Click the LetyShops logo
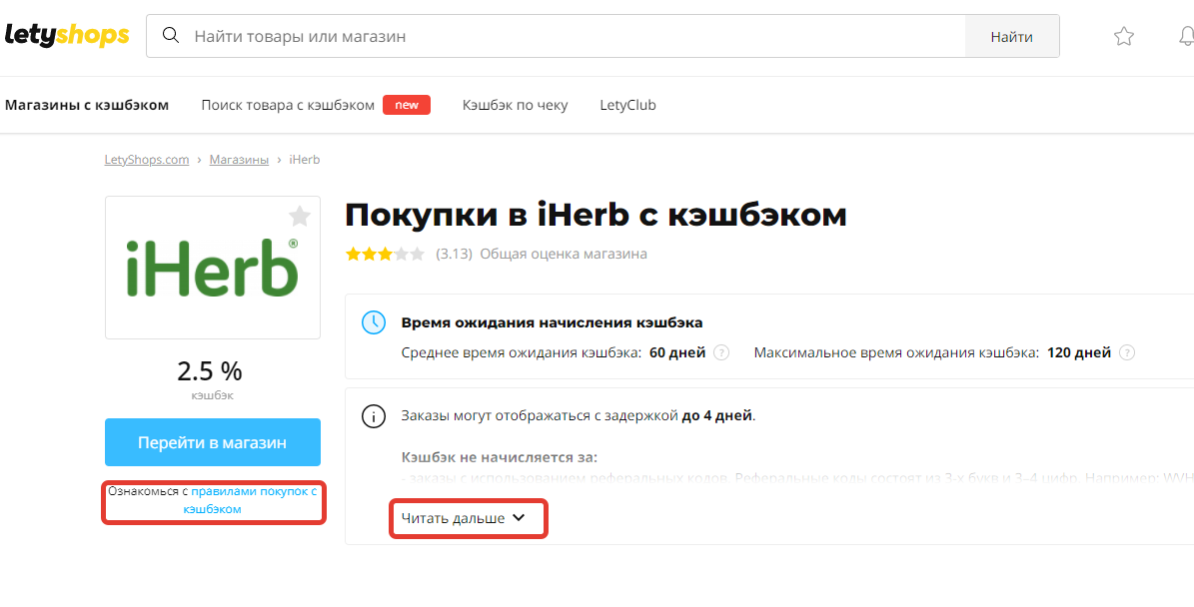 pos(67,35)
